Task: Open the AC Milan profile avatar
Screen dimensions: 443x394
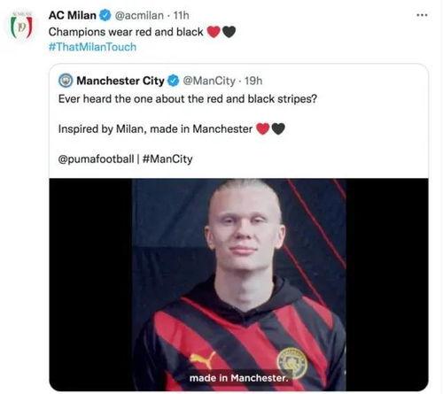Action: [21, 25]
